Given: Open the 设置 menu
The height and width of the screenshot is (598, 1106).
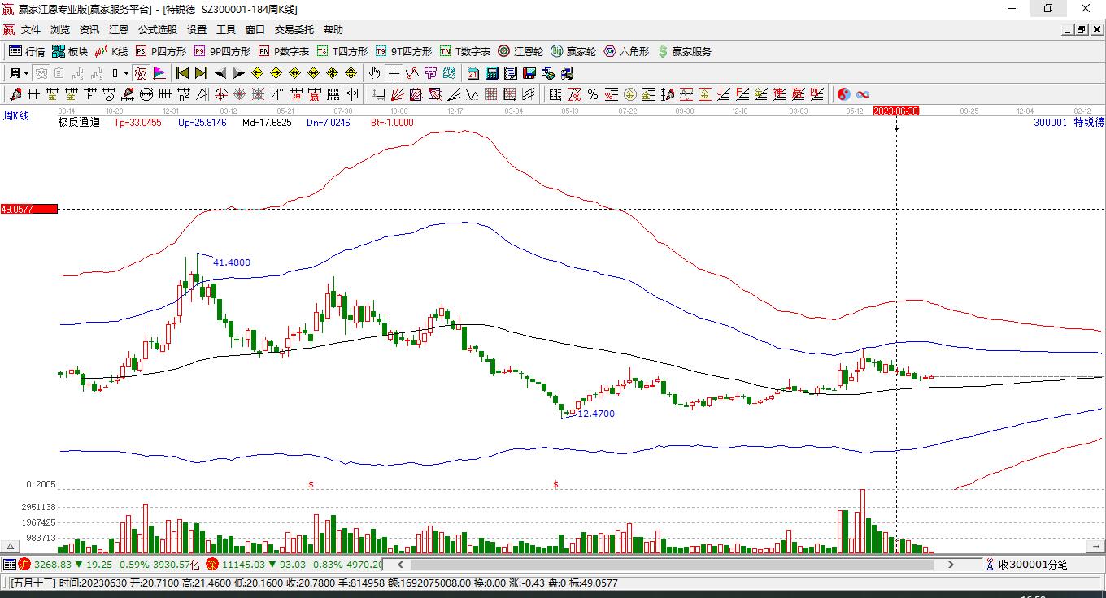Looking at the screenshot, I should 197,30.
